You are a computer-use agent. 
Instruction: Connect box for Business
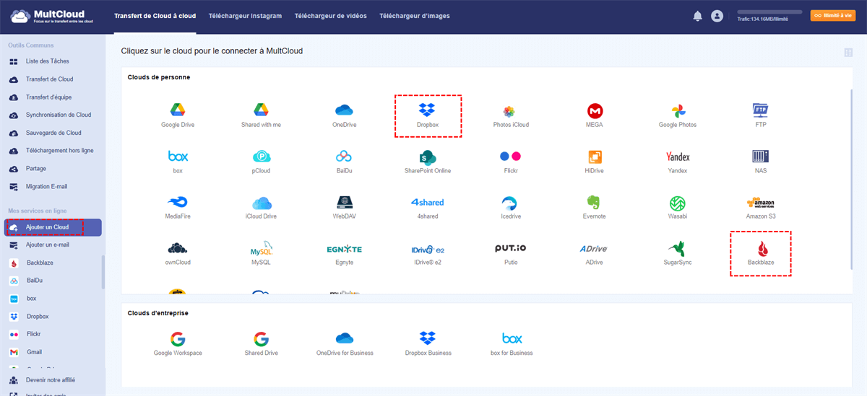tap(512, 338)
